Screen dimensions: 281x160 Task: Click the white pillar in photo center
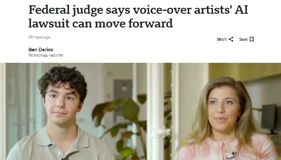click(x=155, y=111)
